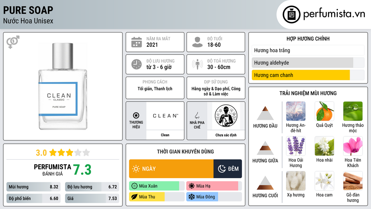
Task: Click the nose icon above Nhà pha chế
Action: click(197, 115)
